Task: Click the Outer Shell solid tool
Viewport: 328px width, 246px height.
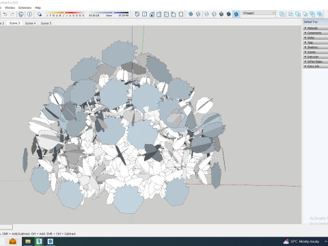Action: (282, 14)
